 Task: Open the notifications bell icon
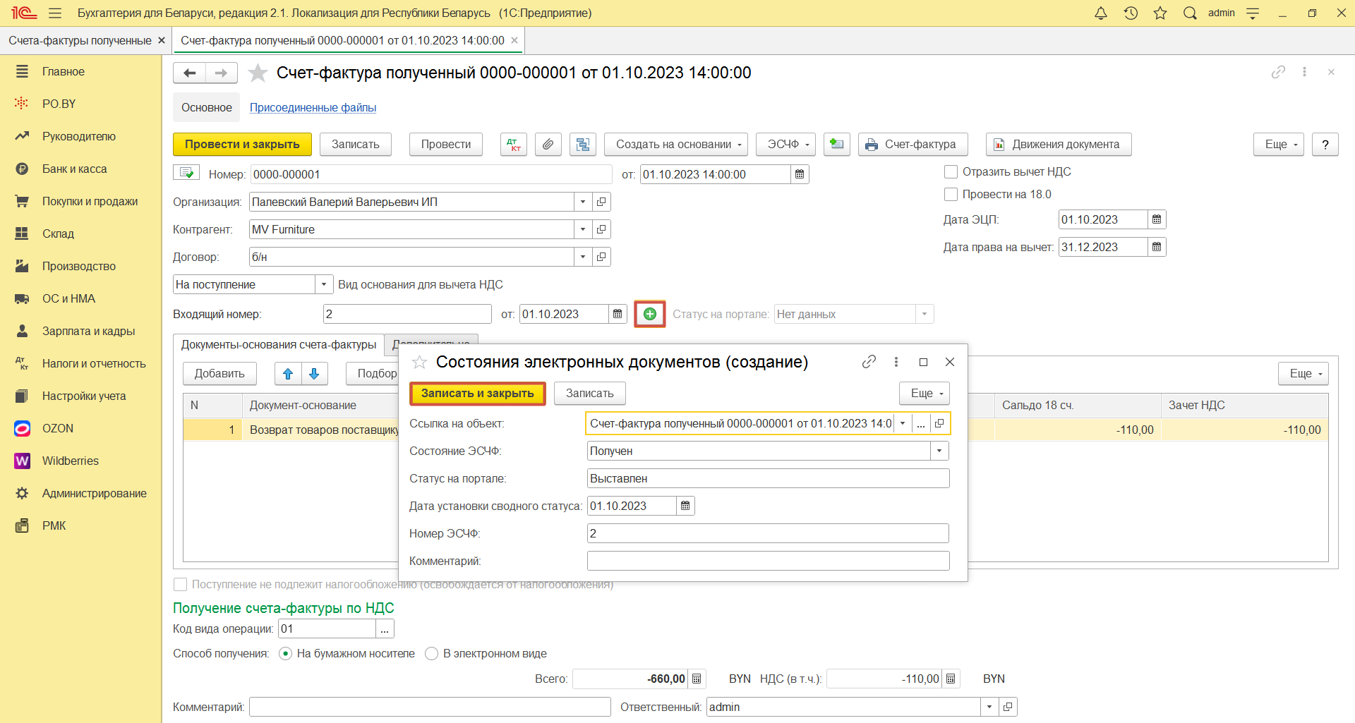[1101, 13]
